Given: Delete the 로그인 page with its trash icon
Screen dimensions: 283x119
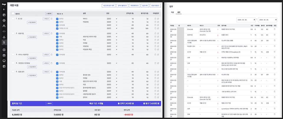Looking at the screenshot, I should point(51,19).
